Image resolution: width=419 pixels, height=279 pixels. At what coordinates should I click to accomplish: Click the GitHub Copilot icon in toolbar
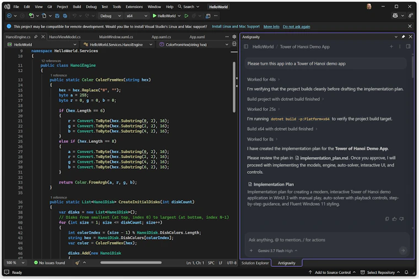pos(395,16)
